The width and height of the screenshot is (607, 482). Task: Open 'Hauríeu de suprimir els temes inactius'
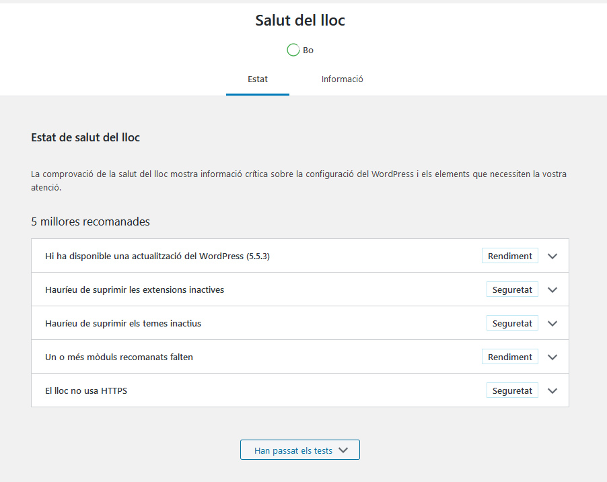pos(123,324)
